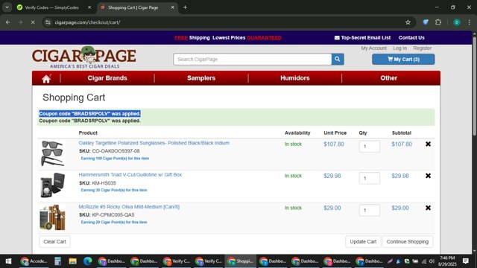Viewport: 477px width, 268px height.
Task: Click quantity field for Hammersmith Triad cutter
Action: (x=370, y=178)
